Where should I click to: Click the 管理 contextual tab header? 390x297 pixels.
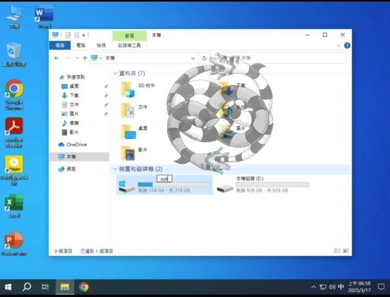[x=129, y=36]
